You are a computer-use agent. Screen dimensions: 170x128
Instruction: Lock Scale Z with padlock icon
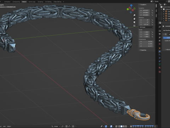pyautogui.click(x=152, y=37)
